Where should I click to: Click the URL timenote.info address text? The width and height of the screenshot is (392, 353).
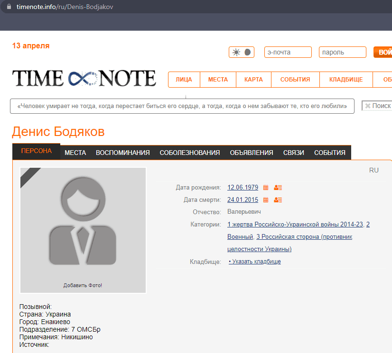[65, 7]
